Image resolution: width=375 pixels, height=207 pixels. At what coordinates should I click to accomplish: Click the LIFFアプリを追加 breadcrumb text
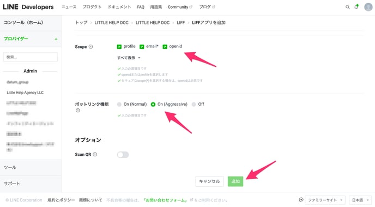(209, 22)
